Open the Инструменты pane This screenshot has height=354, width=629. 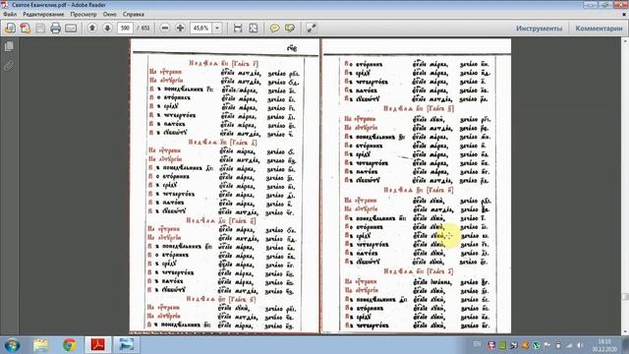539,29
